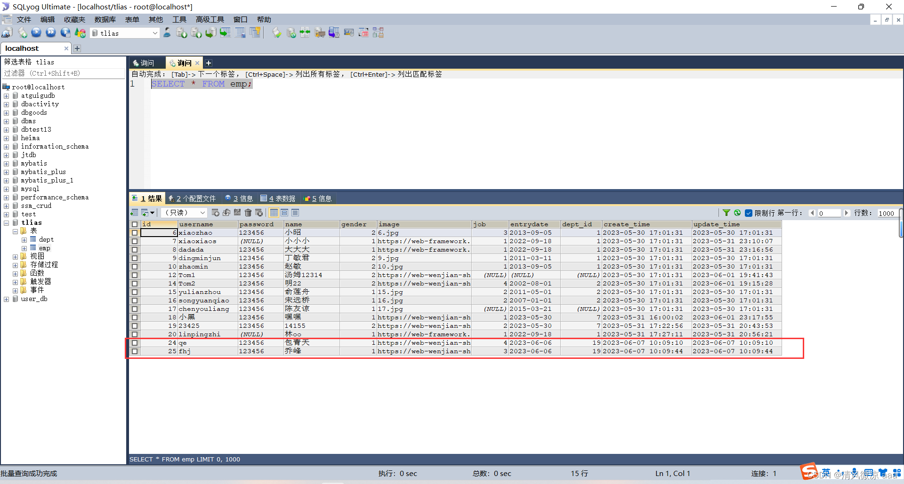Check the row checkbox for zhaomin

tap(135, 267)
